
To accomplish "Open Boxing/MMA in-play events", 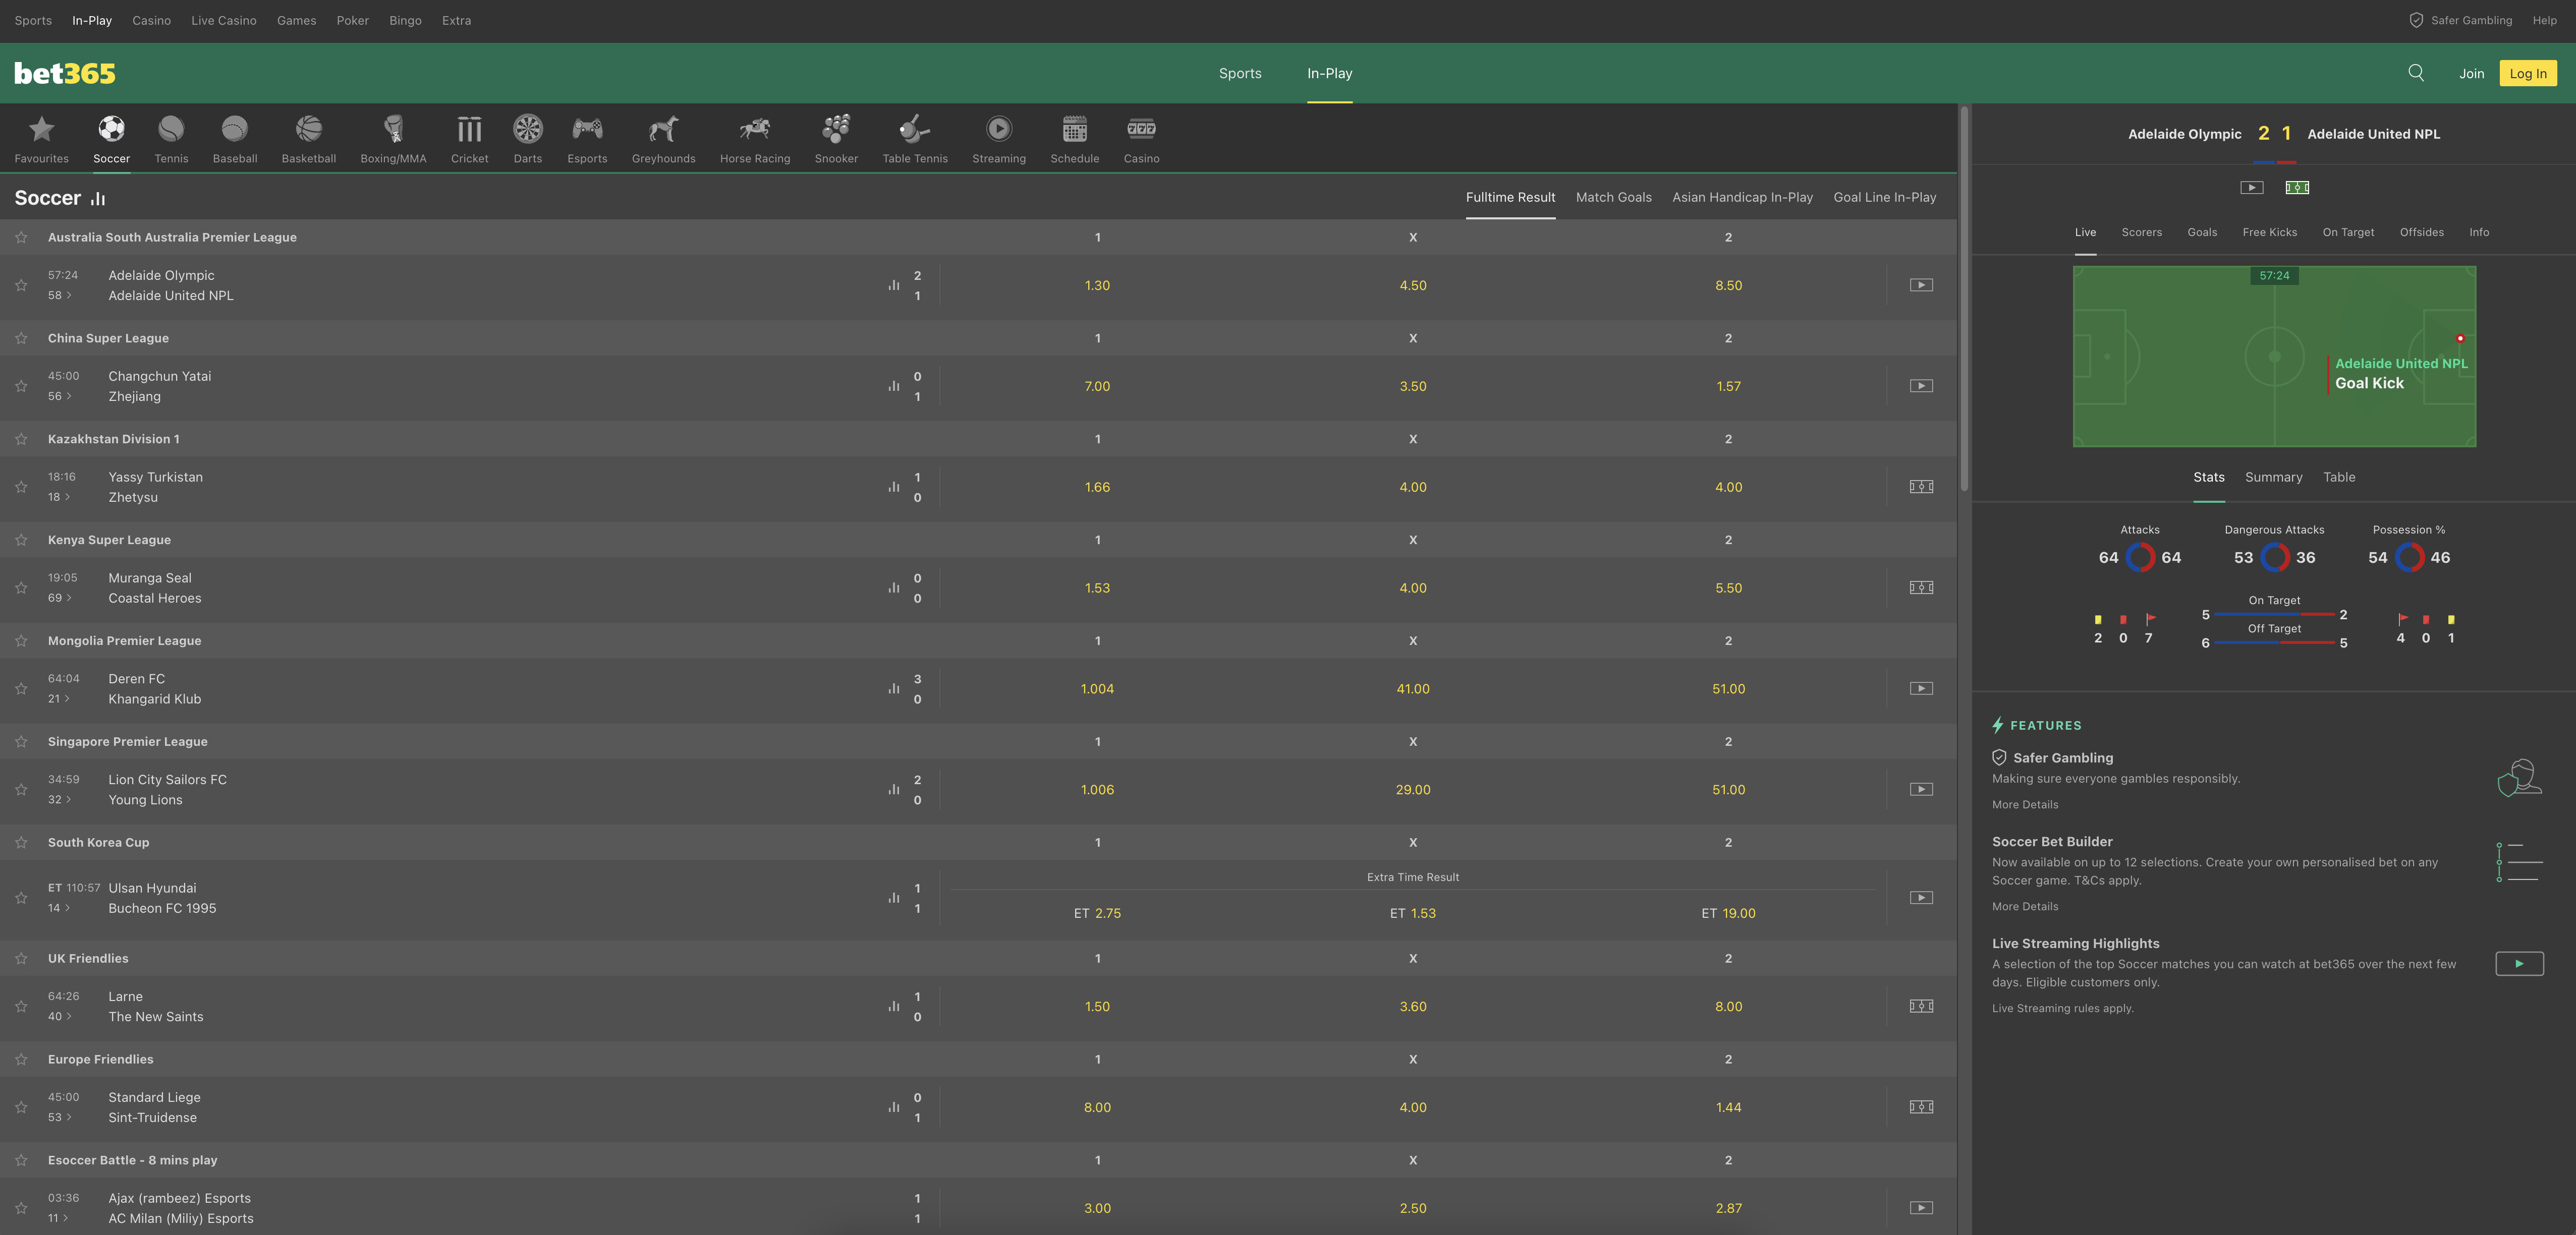I will [393, 139].
